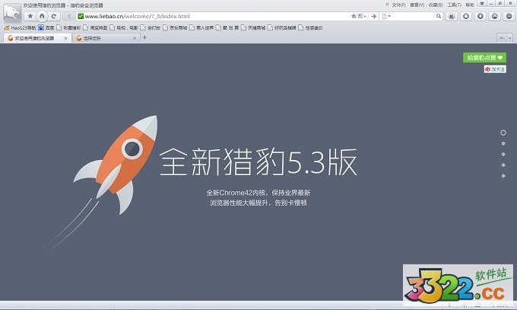Open the 百度 bookmark
This screenshot has width=517, height=310.
click(x=46, y=27)
